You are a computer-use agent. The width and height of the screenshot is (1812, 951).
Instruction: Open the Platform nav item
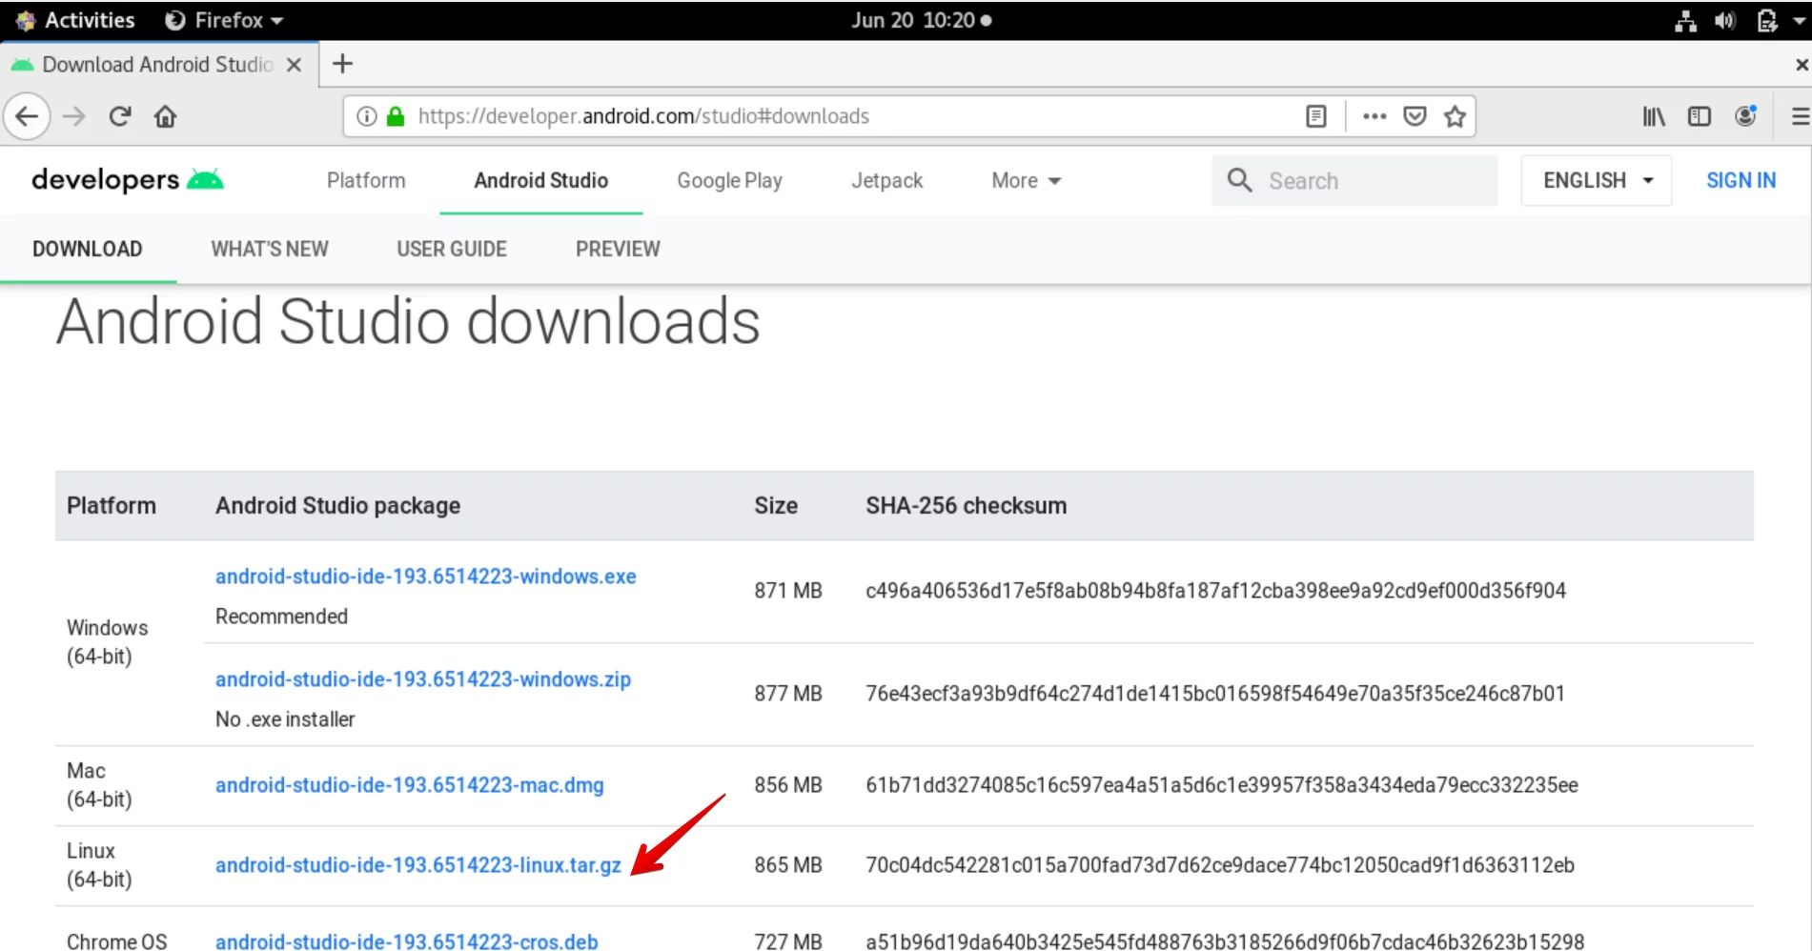click(x=366, y=180)
